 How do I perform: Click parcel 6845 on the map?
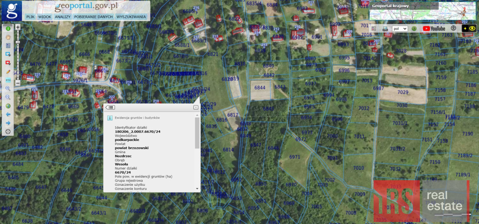pyautogui.click(x=269, y=109)
